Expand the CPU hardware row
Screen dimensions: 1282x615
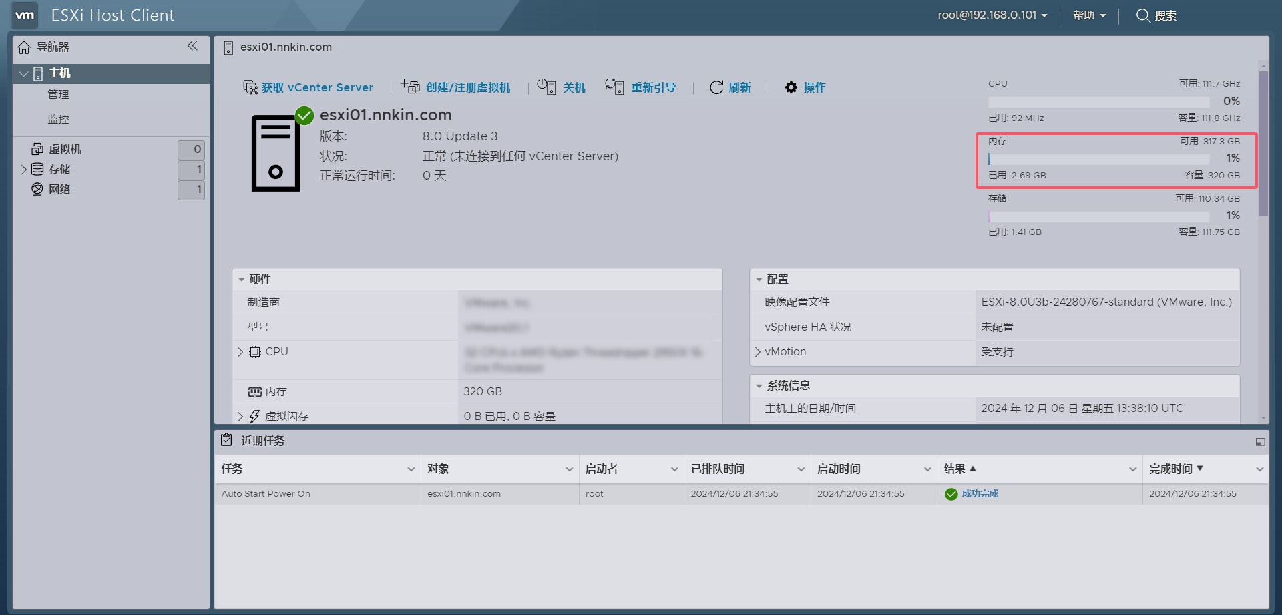coord(240,352)
